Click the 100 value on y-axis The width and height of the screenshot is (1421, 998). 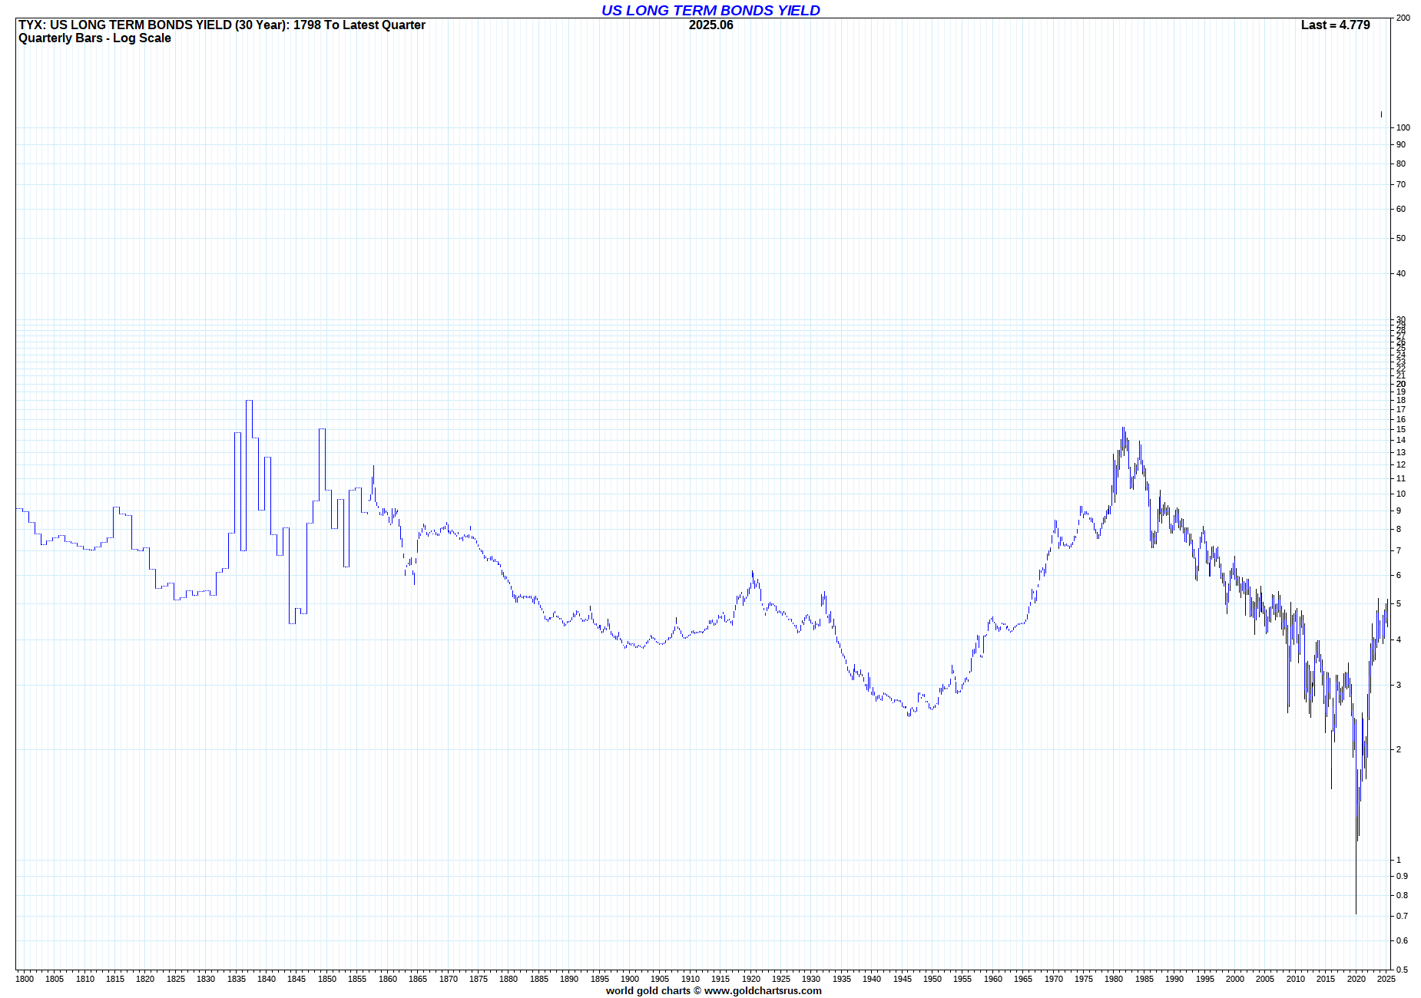1403,127
